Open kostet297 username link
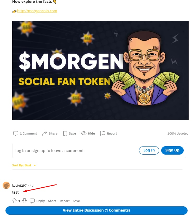Image resolution: width=192 pixels, height=216 pixels. [x=19, y=185]
